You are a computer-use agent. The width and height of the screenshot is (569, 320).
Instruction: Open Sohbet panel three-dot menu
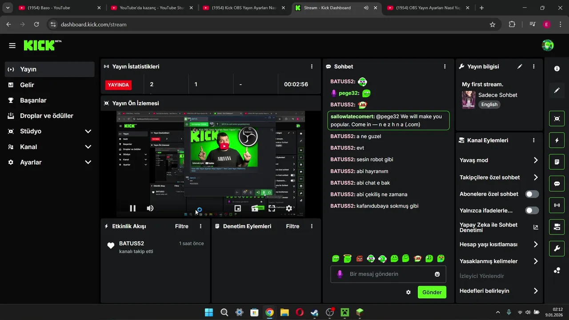click(x=445, y=66)
